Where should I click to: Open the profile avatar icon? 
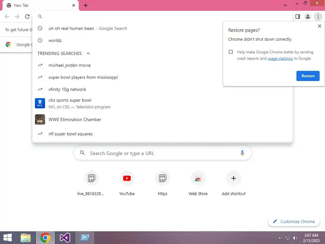tap(308, 17)
